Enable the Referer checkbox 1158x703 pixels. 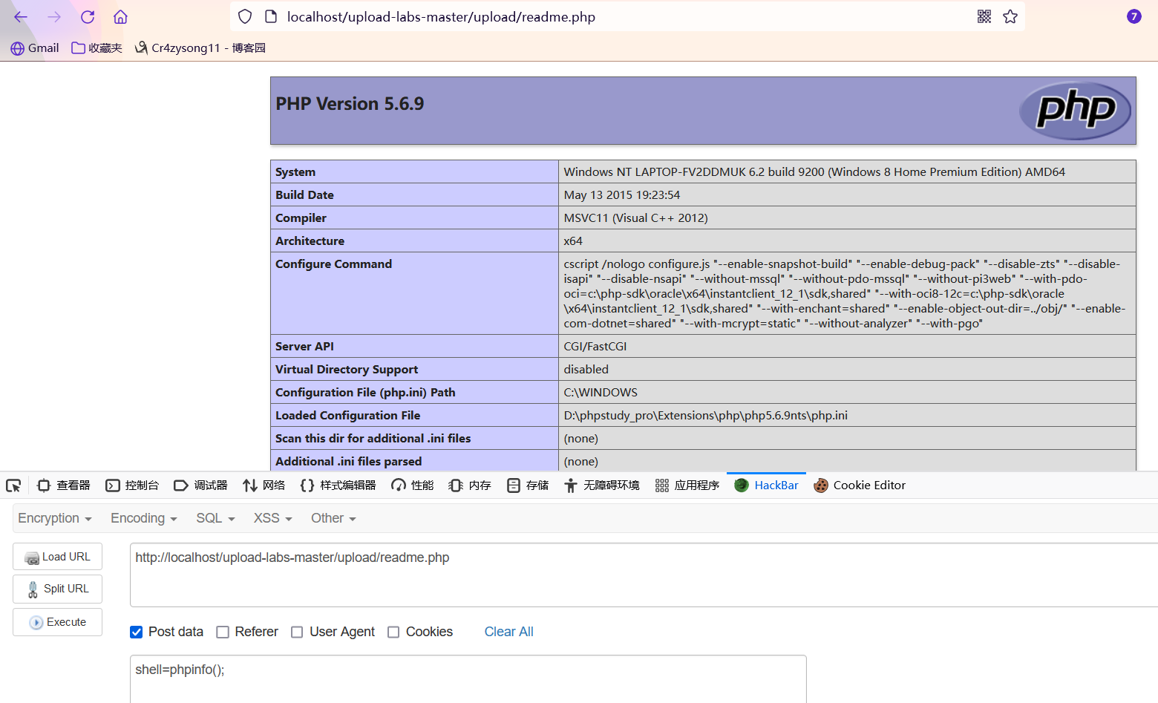point(223,632)
